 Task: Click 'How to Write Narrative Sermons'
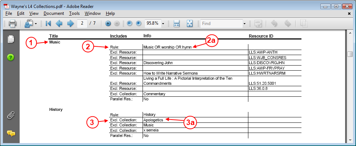171,73
